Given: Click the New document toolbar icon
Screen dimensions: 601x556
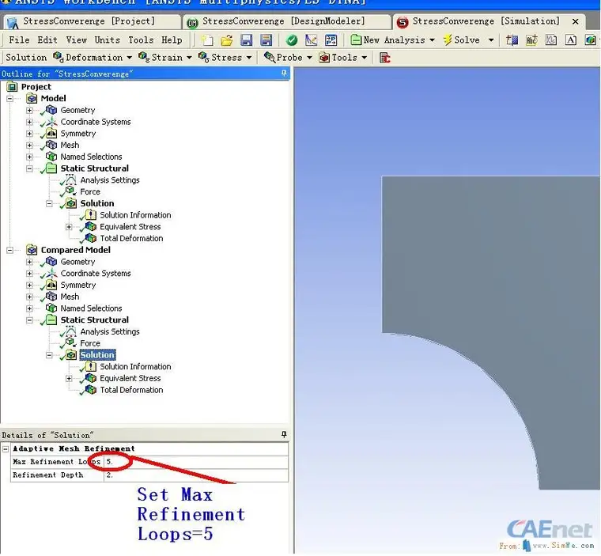Looking at the screenshot, I should (x=207, y=40).
